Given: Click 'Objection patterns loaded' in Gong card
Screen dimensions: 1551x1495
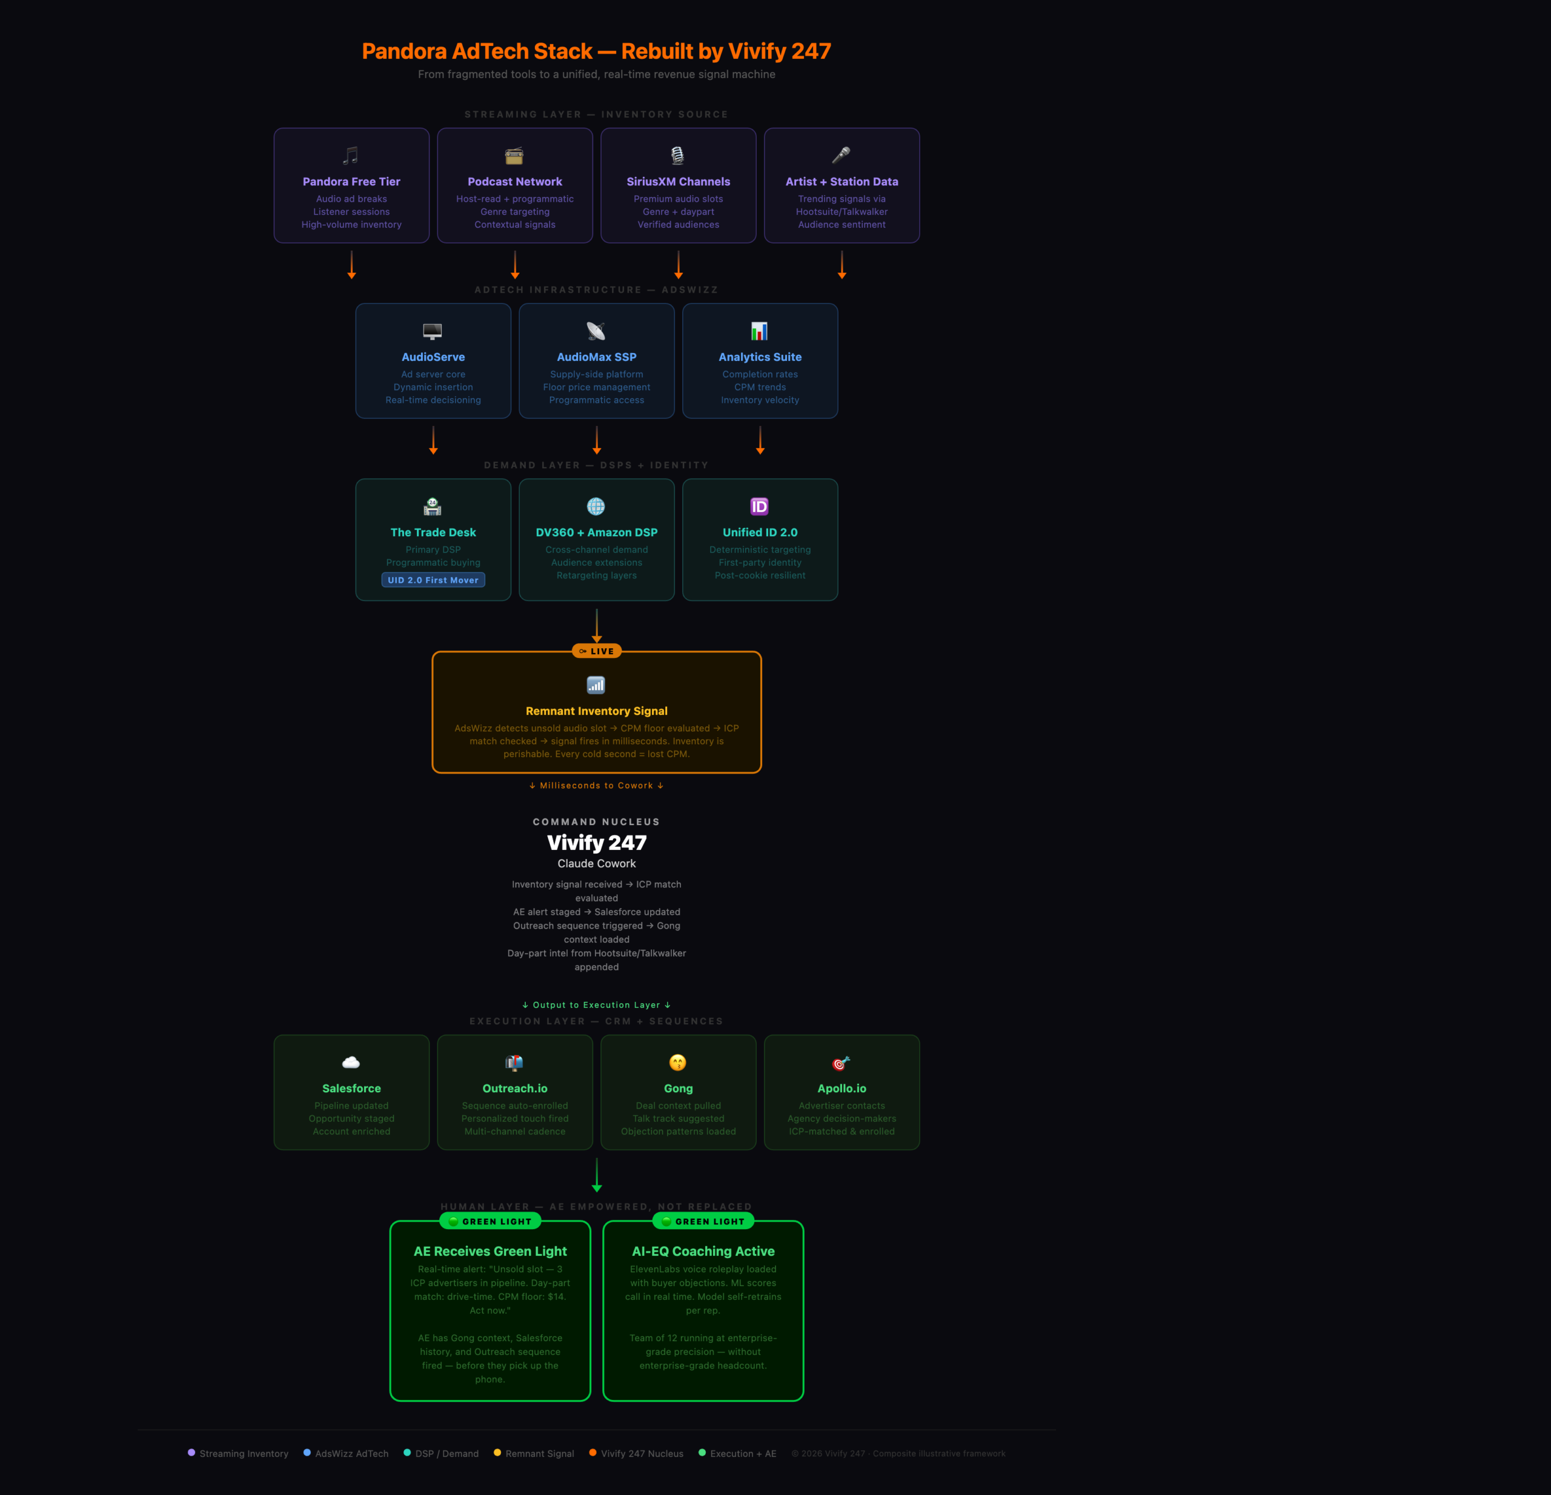Looking at the screenshot, I should point(678,1131).
